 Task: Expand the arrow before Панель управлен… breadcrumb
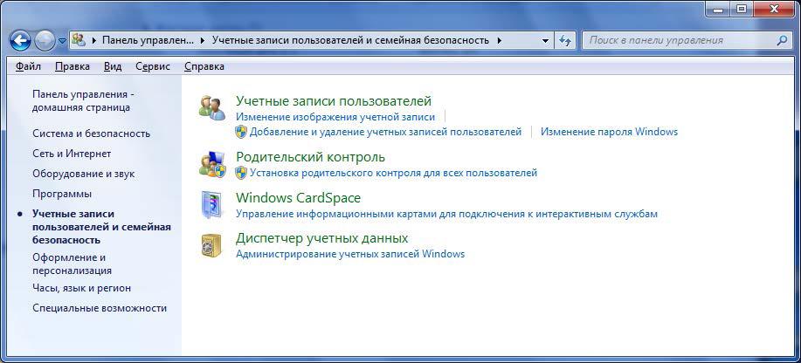pos(94,40)
